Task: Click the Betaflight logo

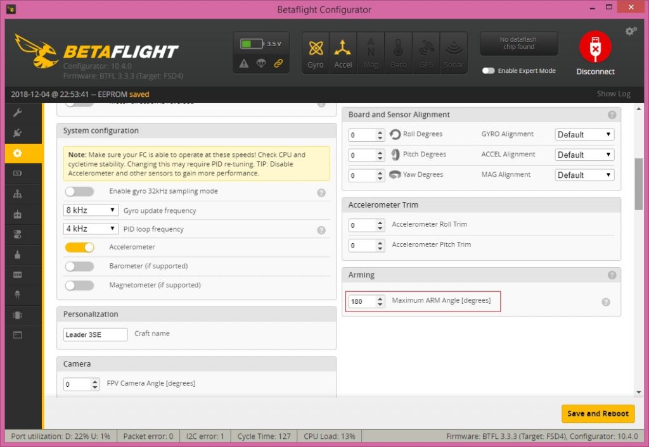Action: tap(96, 51)
